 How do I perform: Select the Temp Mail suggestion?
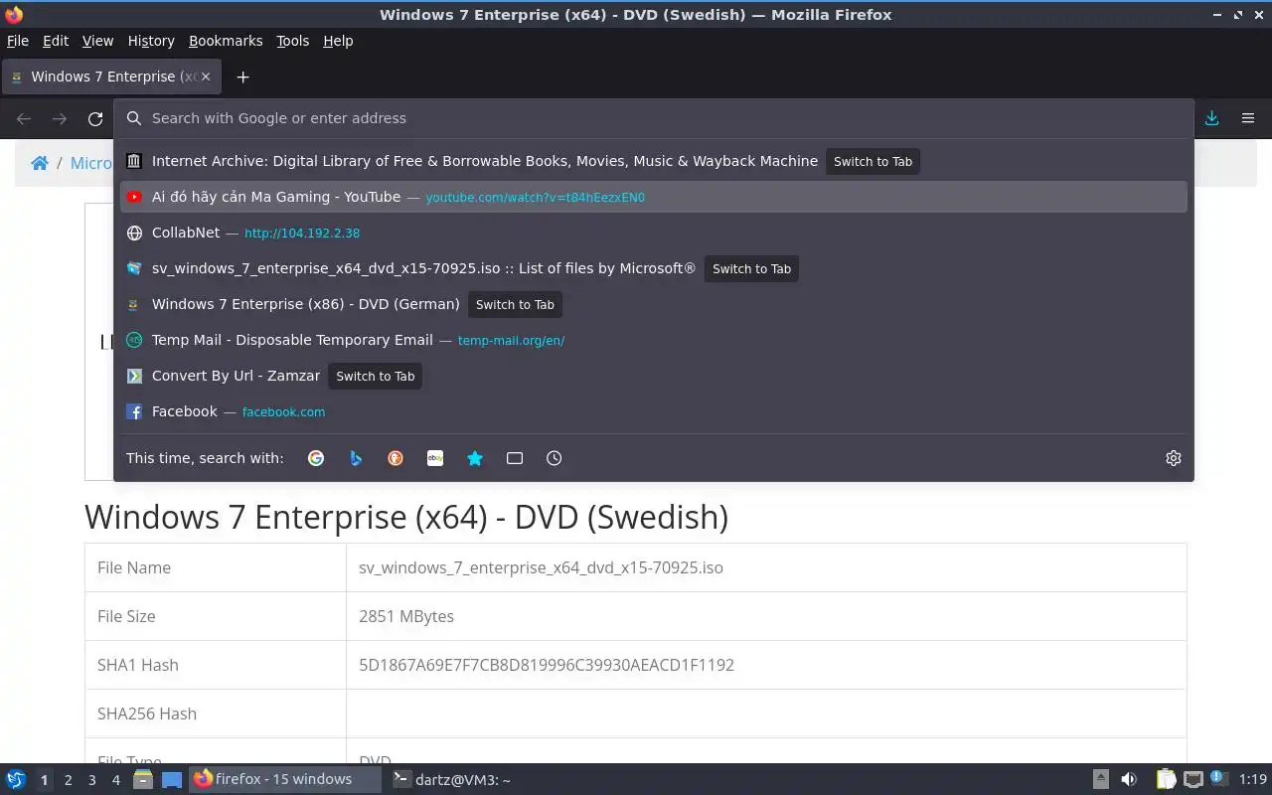(x=654, y=340)
